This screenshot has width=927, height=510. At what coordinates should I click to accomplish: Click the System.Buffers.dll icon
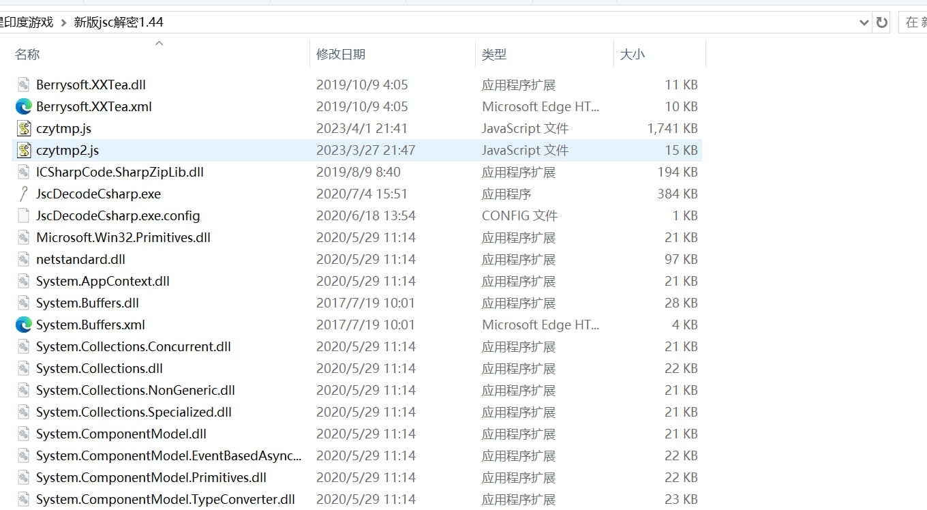(x=24, y=303)
